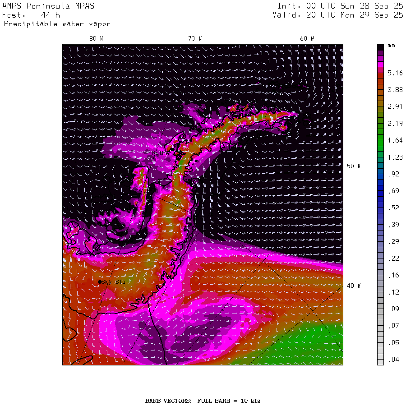Click the .05 colorbar value
This screenshot has height=406, width=406.
394,342
